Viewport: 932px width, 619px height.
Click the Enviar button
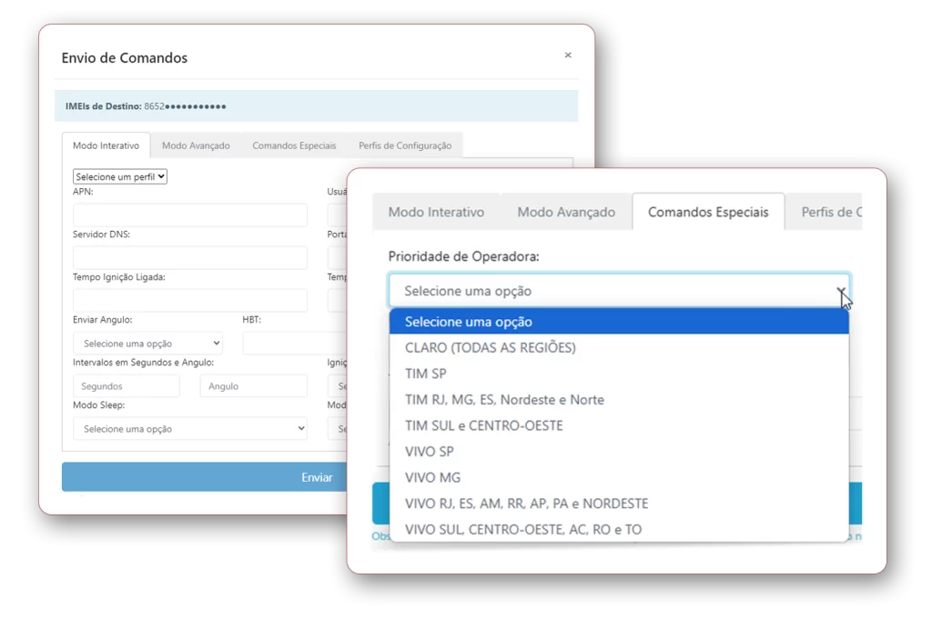tap(205, 477)
